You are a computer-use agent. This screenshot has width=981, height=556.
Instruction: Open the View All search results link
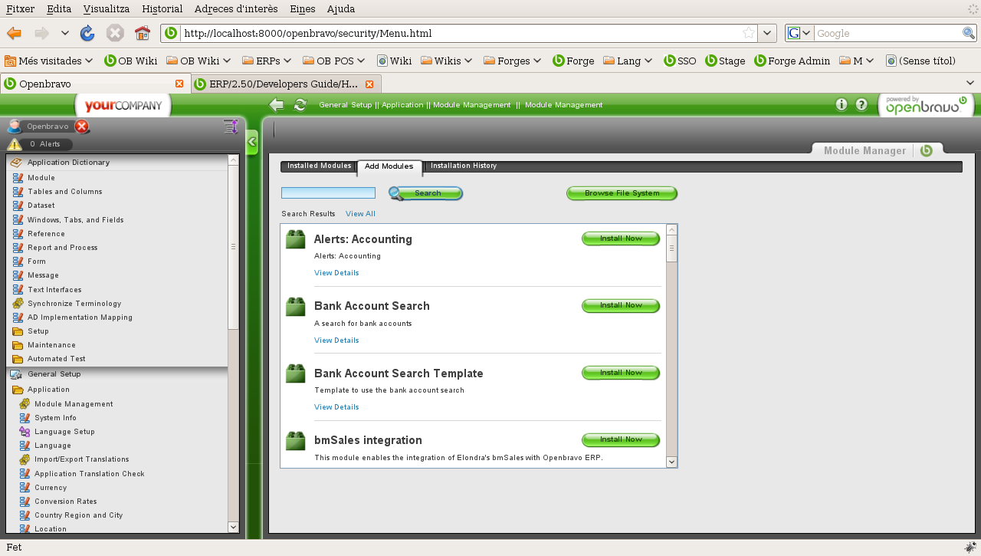360,214
